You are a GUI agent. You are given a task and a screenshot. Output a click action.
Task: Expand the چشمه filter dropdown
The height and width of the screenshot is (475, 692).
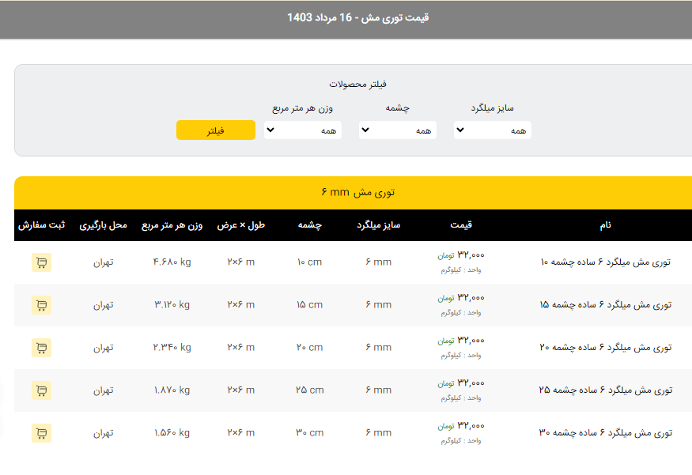click(397, 130)
